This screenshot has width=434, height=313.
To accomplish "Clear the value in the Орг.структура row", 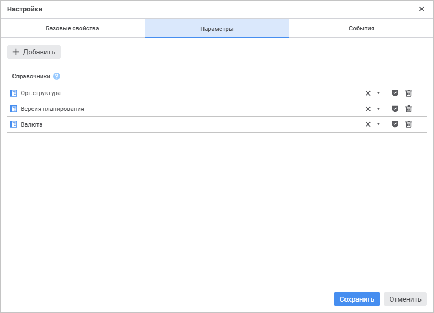I will coord(368,93).
